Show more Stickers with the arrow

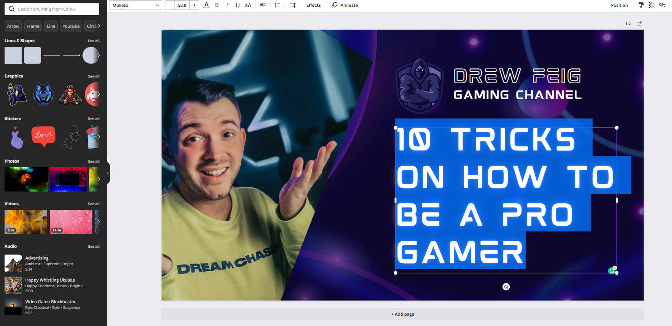tap(98, 137)
